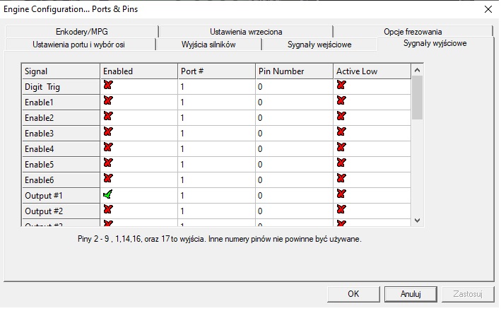Click the OK button
501x311 pixels.
coord(353,293)
